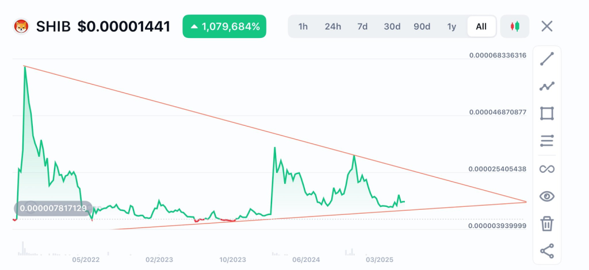Select the trend line drawing tool
This screenshot has height=270, width=589.
click(x=547, y=59)
